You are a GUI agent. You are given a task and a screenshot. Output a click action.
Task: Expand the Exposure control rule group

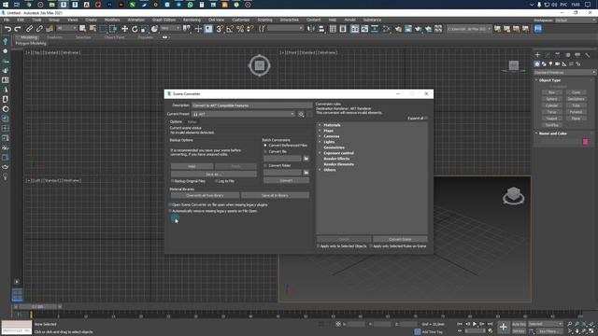[320, 153]
